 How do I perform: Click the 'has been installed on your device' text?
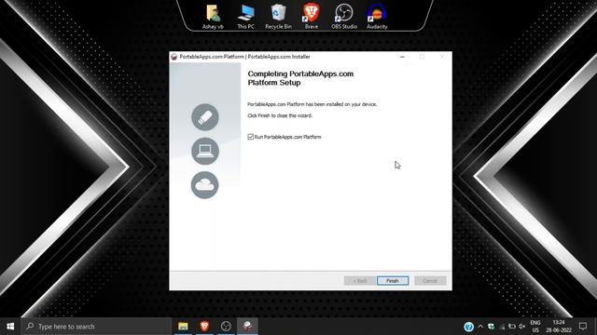(341, 104)
